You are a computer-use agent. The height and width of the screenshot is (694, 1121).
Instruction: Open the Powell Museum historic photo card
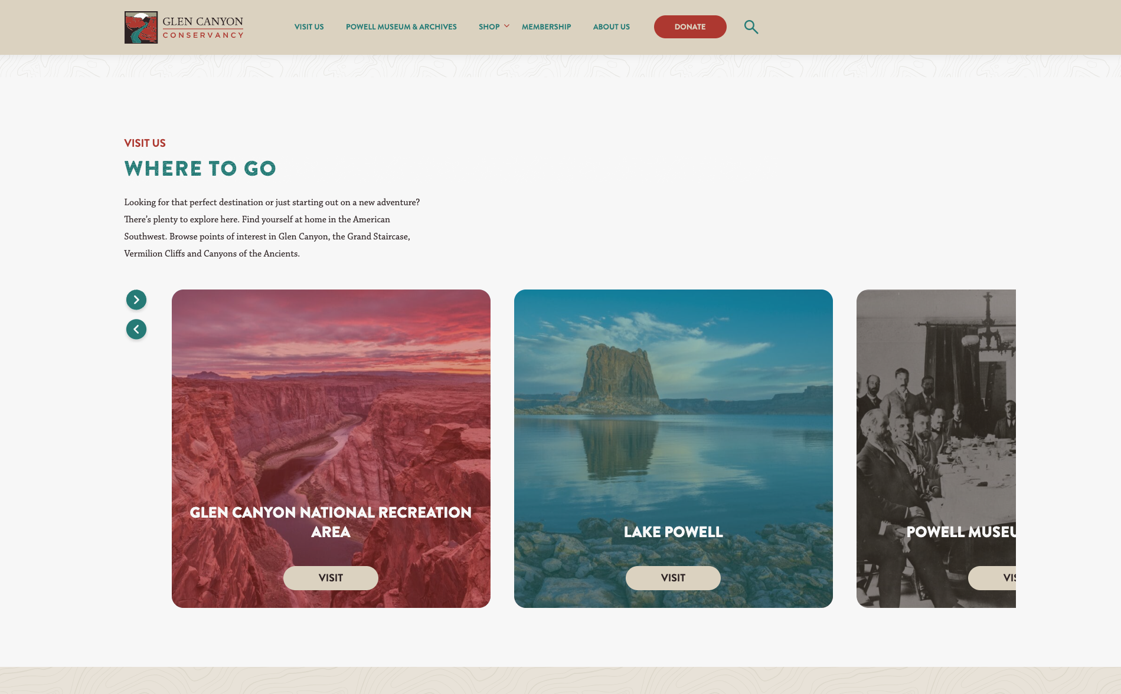click(936, 413)
